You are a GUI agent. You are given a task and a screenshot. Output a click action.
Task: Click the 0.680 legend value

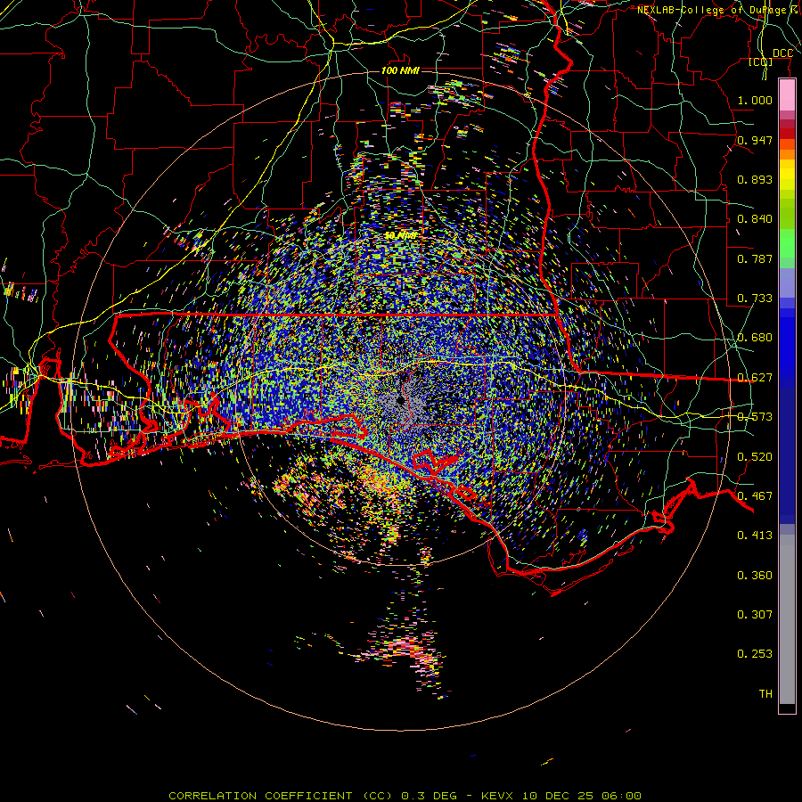[755, 338]
